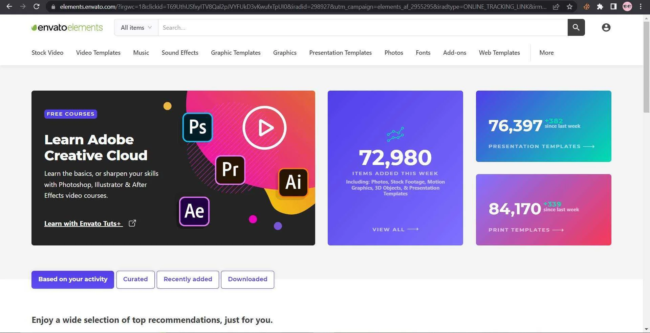Click the arrow next to Print Templates
650x333 pixels.
558,230
